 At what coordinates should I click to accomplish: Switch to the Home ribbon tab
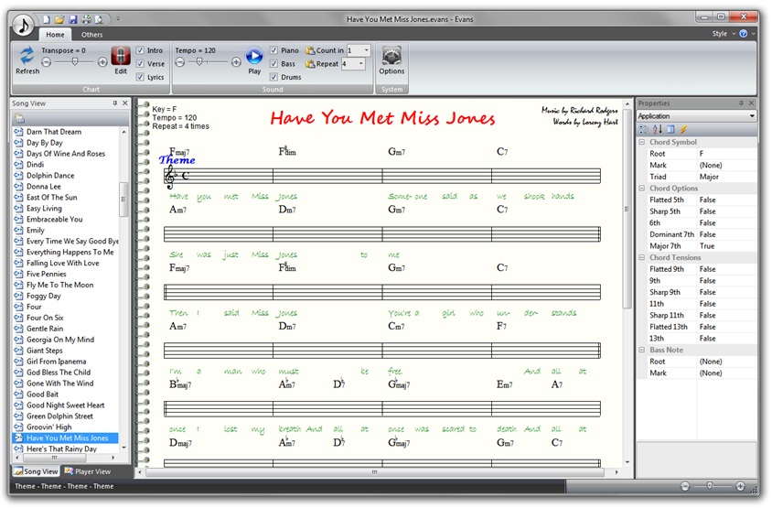[x=55, y=35]
